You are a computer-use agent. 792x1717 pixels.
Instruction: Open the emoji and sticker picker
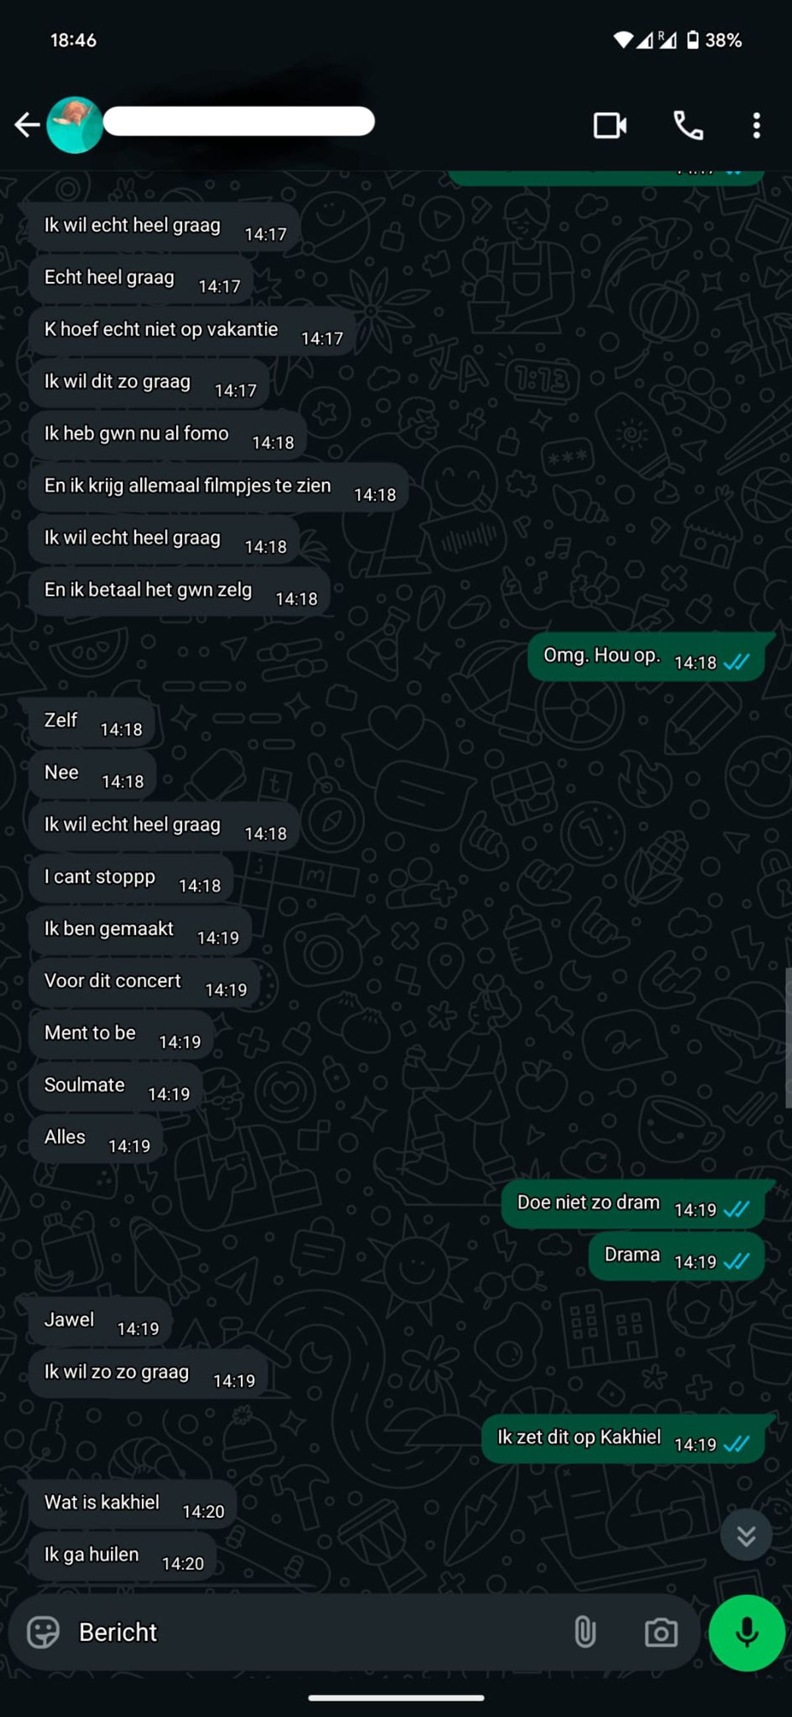coord(44,1633)
